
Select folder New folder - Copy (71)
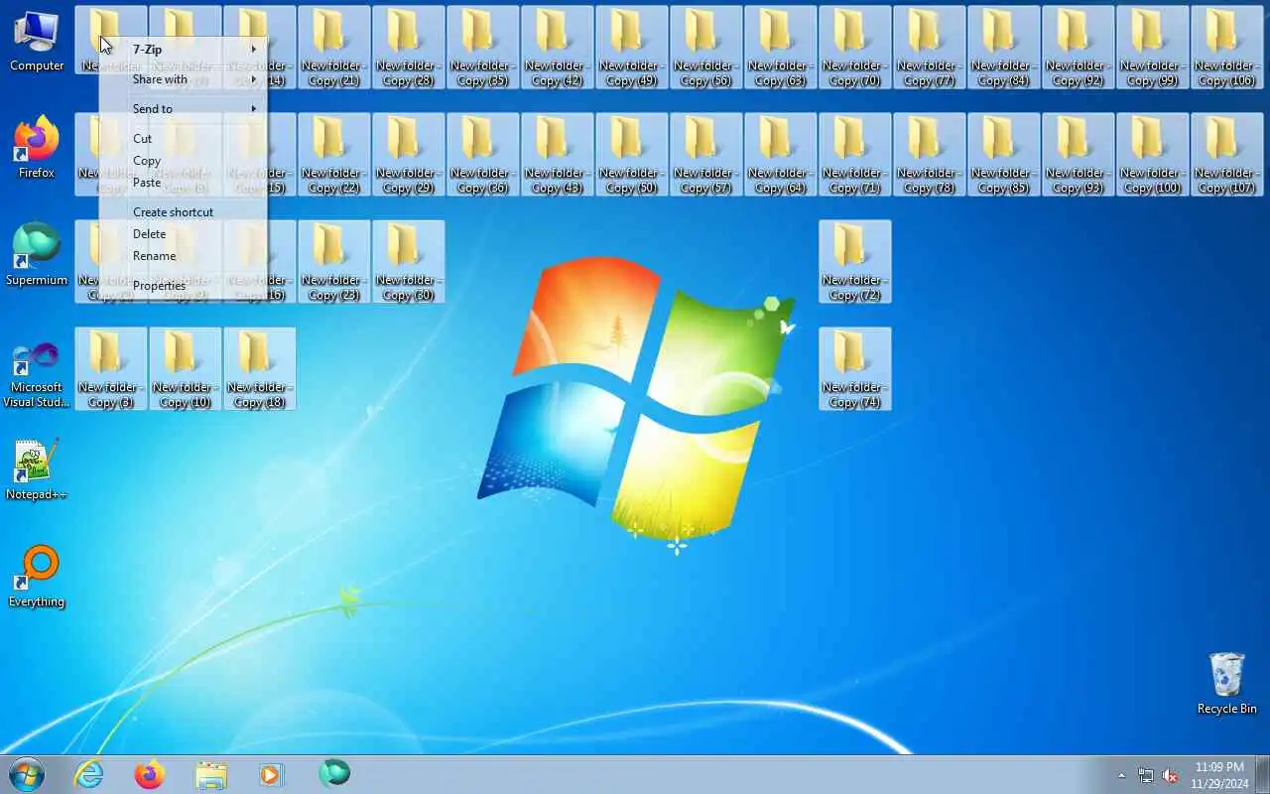[x=855, y=155]
